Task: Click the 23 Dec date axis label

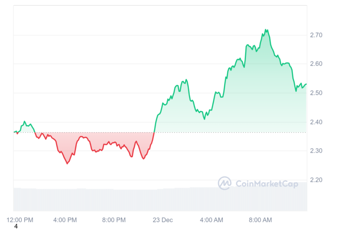Action: click(163, 220)
